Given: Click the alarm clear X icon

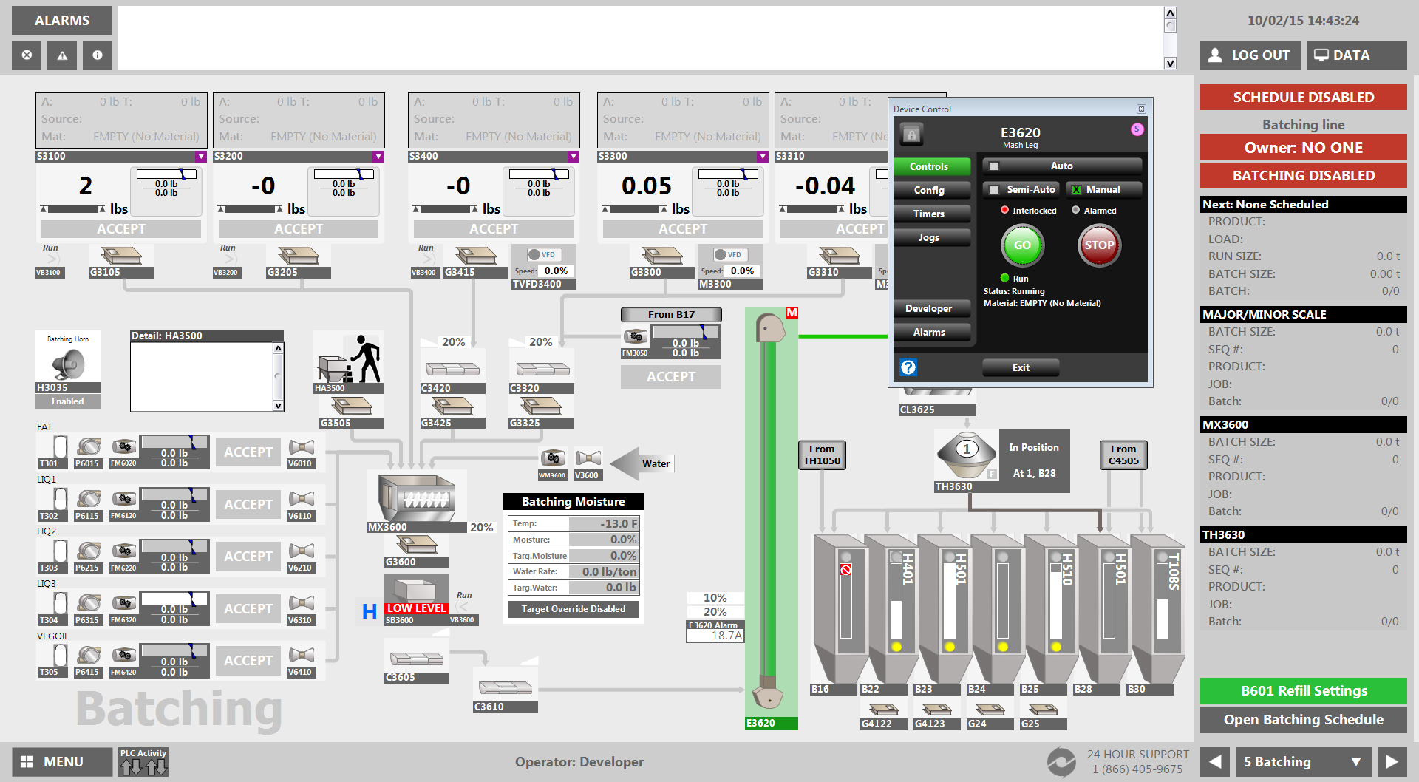Looking at the screenshot, I should click(x=27, y=55).
